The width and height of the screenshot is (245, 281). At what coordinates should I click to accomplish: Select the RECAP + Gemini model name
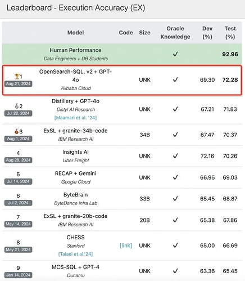click(x=75, y=173)
